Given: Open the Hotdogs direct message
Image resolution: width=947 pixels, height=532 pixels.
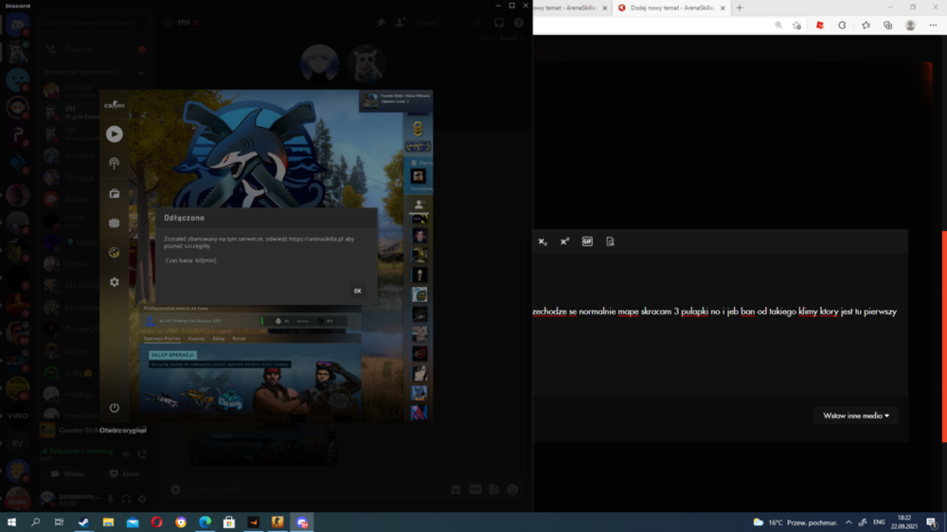Looking at the screenshot, I should (92, 394).
